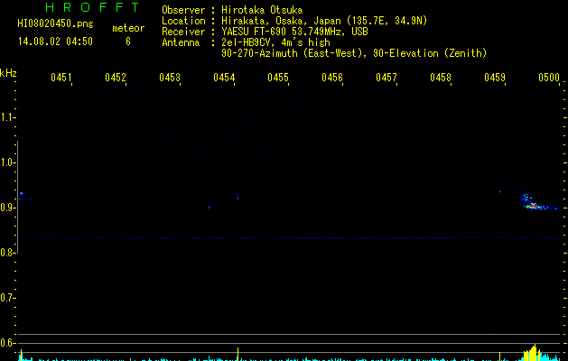
Task: Click the 0454 time marker
Action: 224,78
